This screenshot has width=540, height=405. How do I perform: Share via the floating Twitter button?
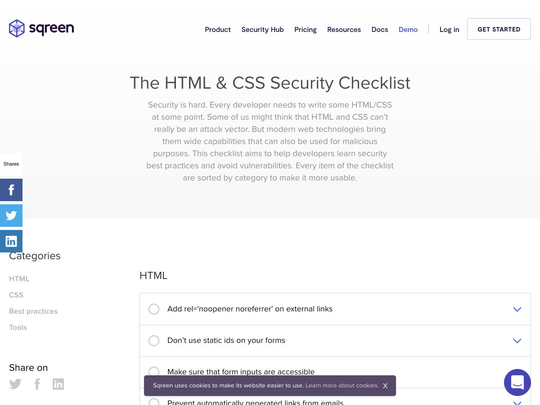point(11,216)
